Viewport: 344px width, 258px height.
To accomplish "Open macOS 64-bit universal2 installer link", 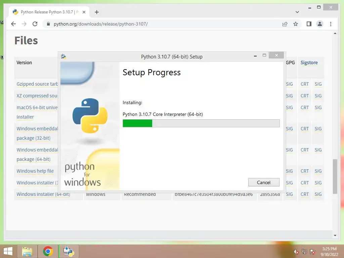I will coord(37,112).
